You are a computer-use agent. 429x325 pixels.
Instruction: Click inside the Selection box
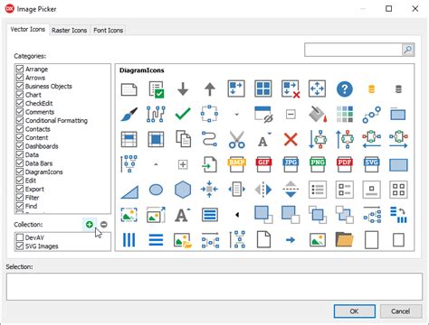214,286
